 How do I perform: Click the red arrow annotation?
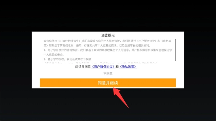120,97
